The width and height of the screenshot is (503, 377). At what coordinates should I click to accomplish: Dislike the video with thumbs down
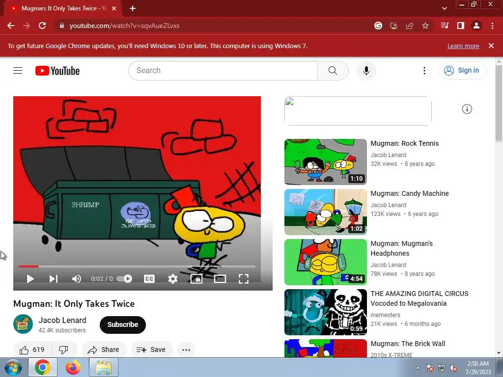click(64, 350)
